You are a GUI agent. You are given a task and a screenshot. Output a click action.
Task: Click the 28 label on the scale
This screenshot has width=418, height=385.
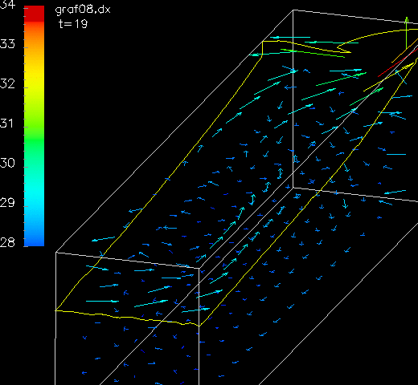pos(7,242)
